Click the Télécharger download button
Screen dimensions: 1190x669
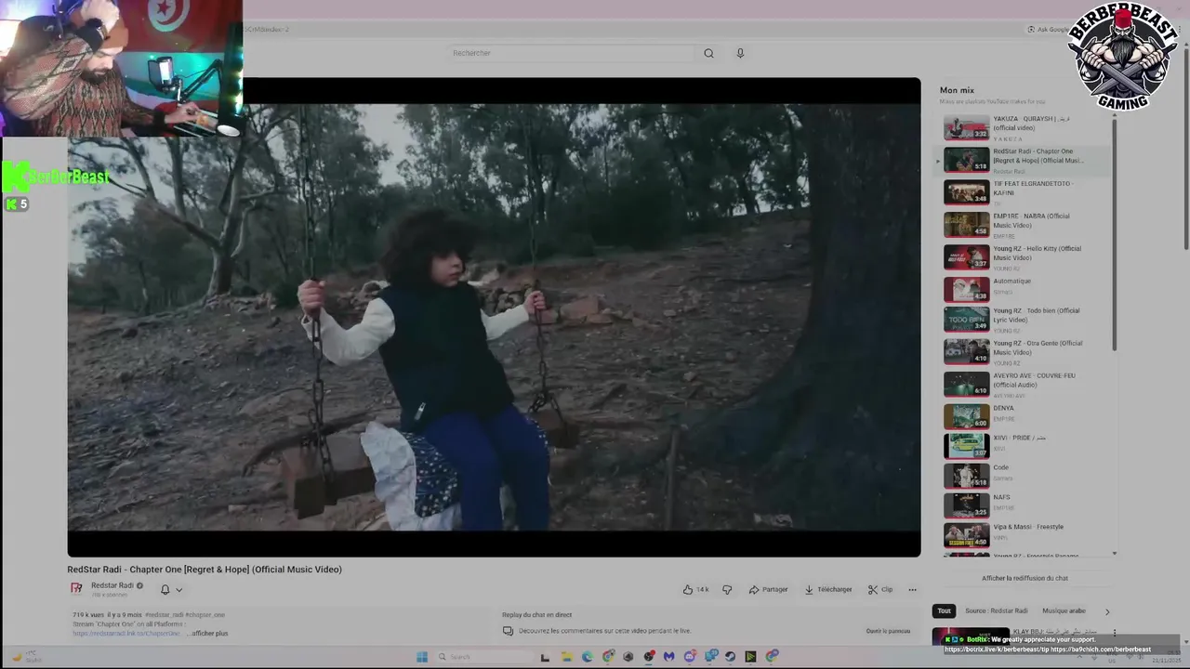[828, 589]
